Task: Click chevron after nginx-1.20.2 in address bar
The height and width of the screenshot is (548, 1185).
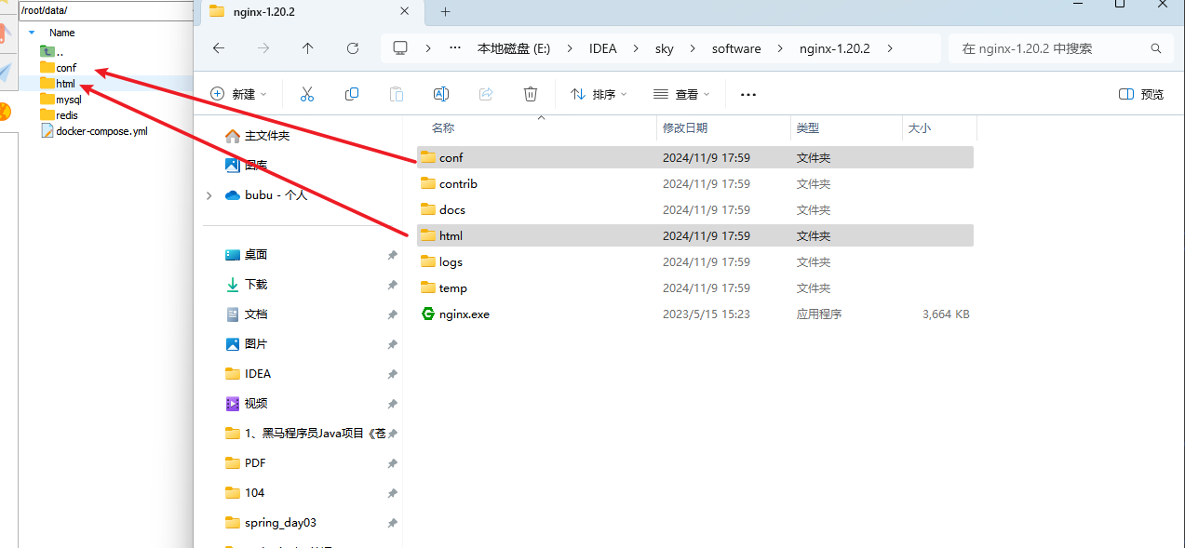Action: pyautogui.click(x=891, y=48)
